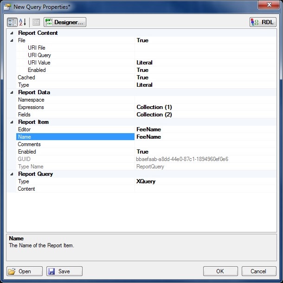Open the Designer tool

coord(65,22)
